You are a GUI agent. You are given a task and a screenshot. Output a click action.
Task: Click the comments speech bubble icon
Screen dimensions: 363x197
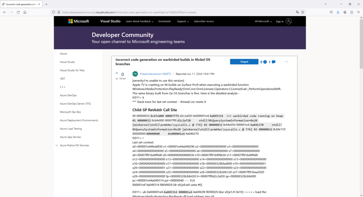[273, 62]
